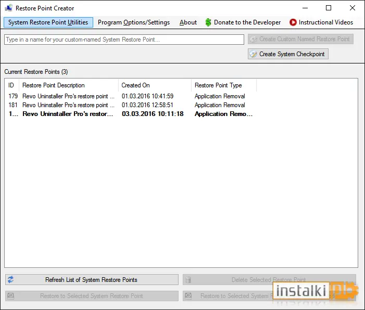Click the icon on the left restore button
The image size is (365, 310).
point(11,296)
